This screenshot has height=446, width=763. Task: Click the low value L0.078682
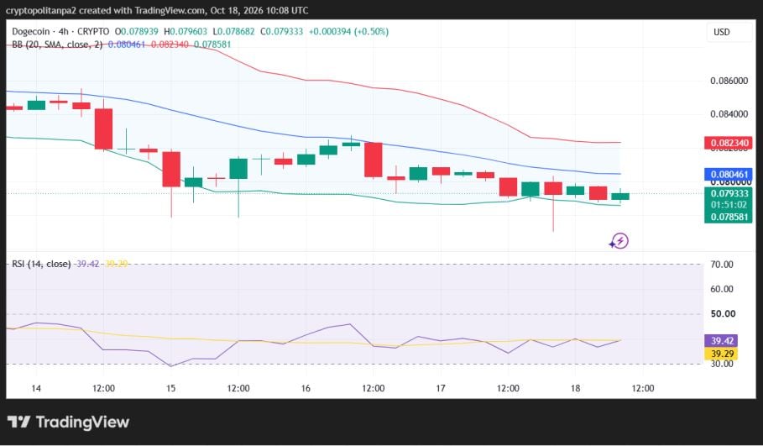pos(233,32)
